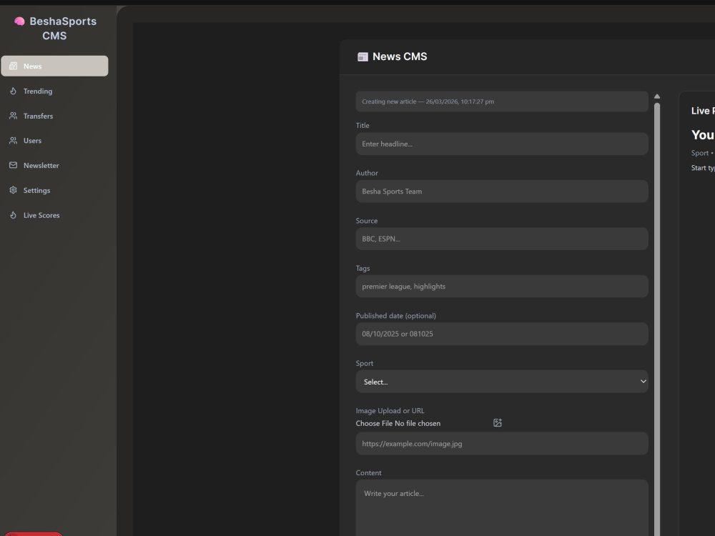Click the form scrollbar up arrow
Screen dimensions: 715x536
click(657, 96)
